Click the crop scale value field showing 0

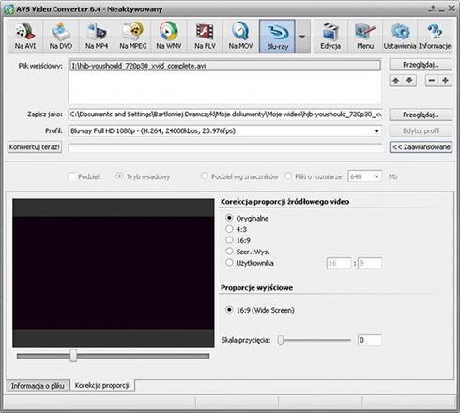[x=370, y=340]
